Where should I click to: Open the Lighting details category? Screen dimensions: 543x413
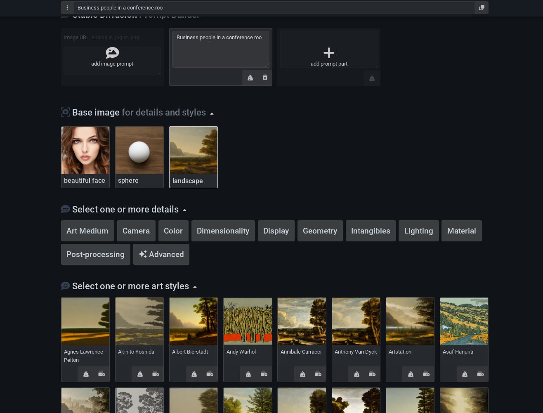[x=418, y=231]
